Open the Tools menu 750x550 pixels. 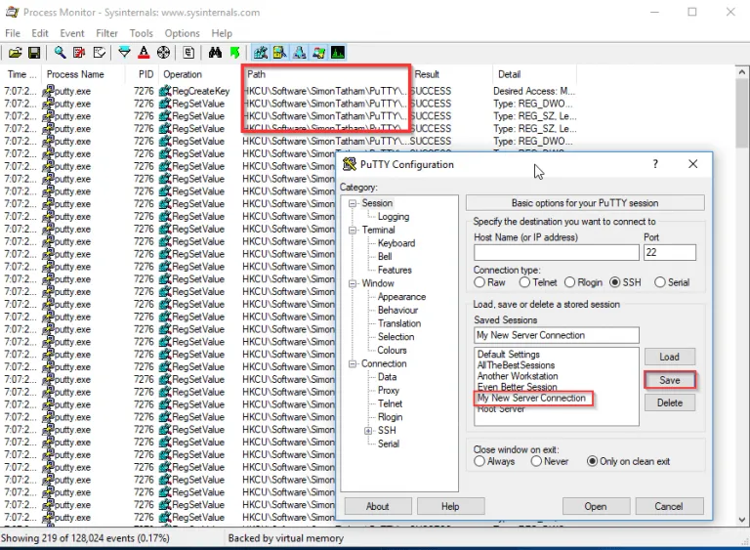tap(142, 33)
